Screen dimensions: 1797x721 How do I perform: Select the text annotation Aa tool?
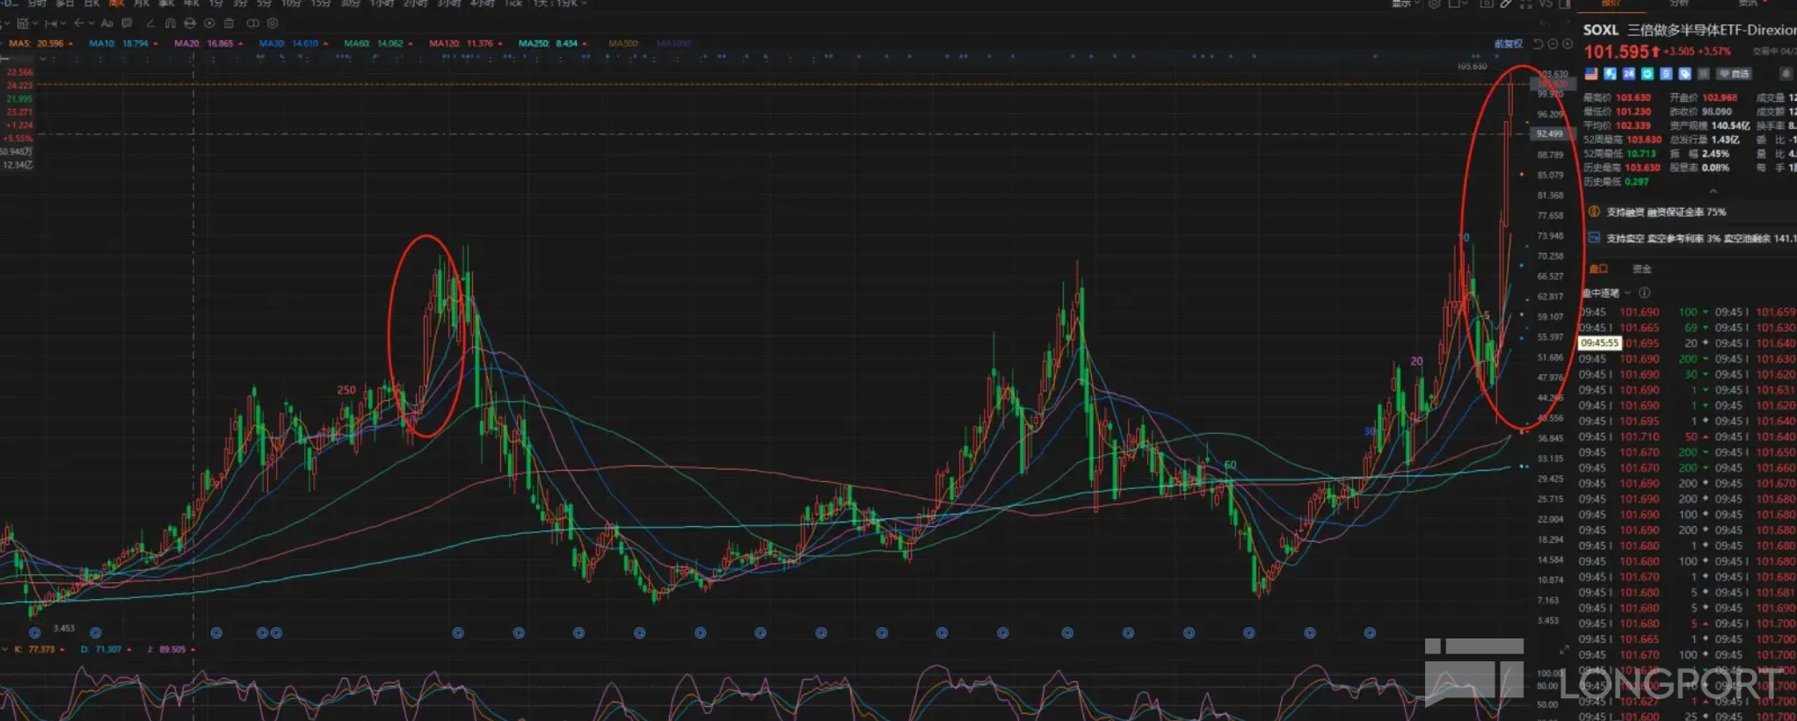pos(107,24)
